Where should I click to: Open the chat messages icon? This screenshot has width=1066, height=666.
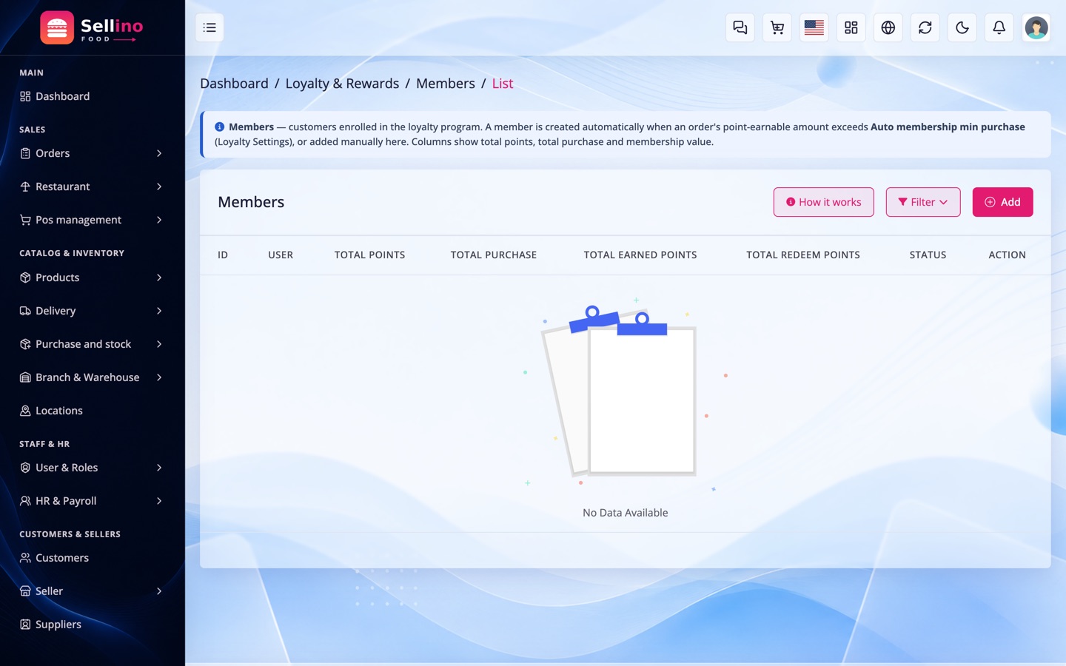pyautogui.click(x=740, y=27)
